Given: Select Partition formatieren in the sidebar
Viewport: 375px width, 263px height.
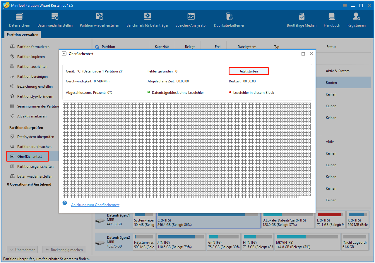Looking at the screenshot, I should coord(32,46).
